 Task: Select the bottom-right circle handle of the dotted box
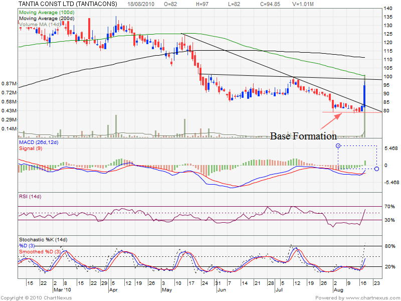(x=376, y=169)
